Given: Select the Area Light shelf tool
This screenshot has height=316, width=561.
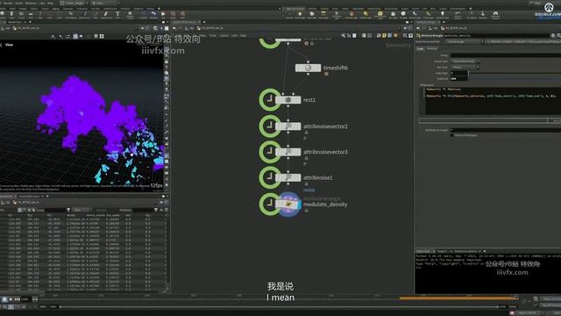Looking at the screenshot, I should [323, 15].
